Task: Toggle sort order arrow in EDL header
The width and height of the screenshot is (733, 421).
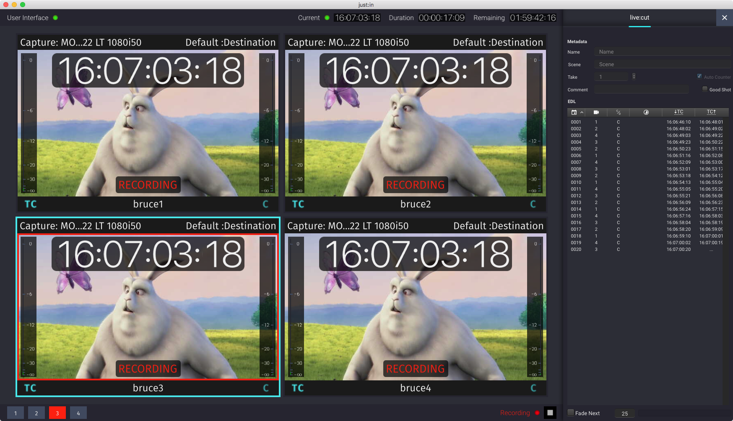Action: tap(582, 112)
